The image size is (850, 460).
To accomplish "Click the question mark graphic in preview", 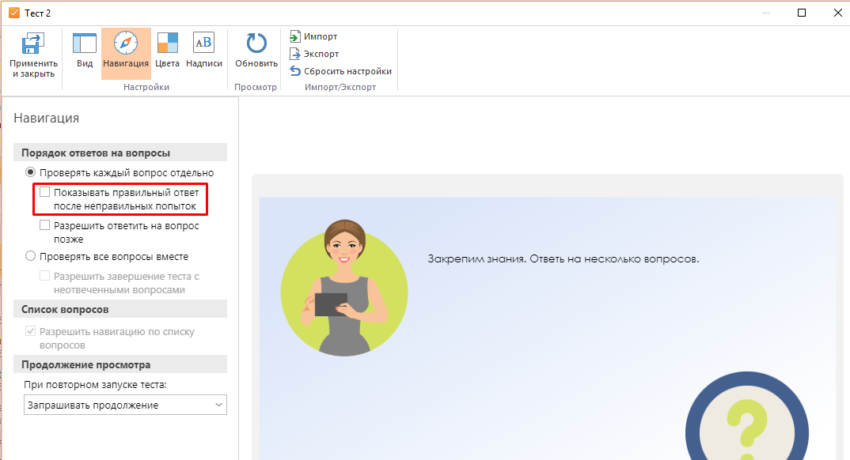I will pos(747,416).
